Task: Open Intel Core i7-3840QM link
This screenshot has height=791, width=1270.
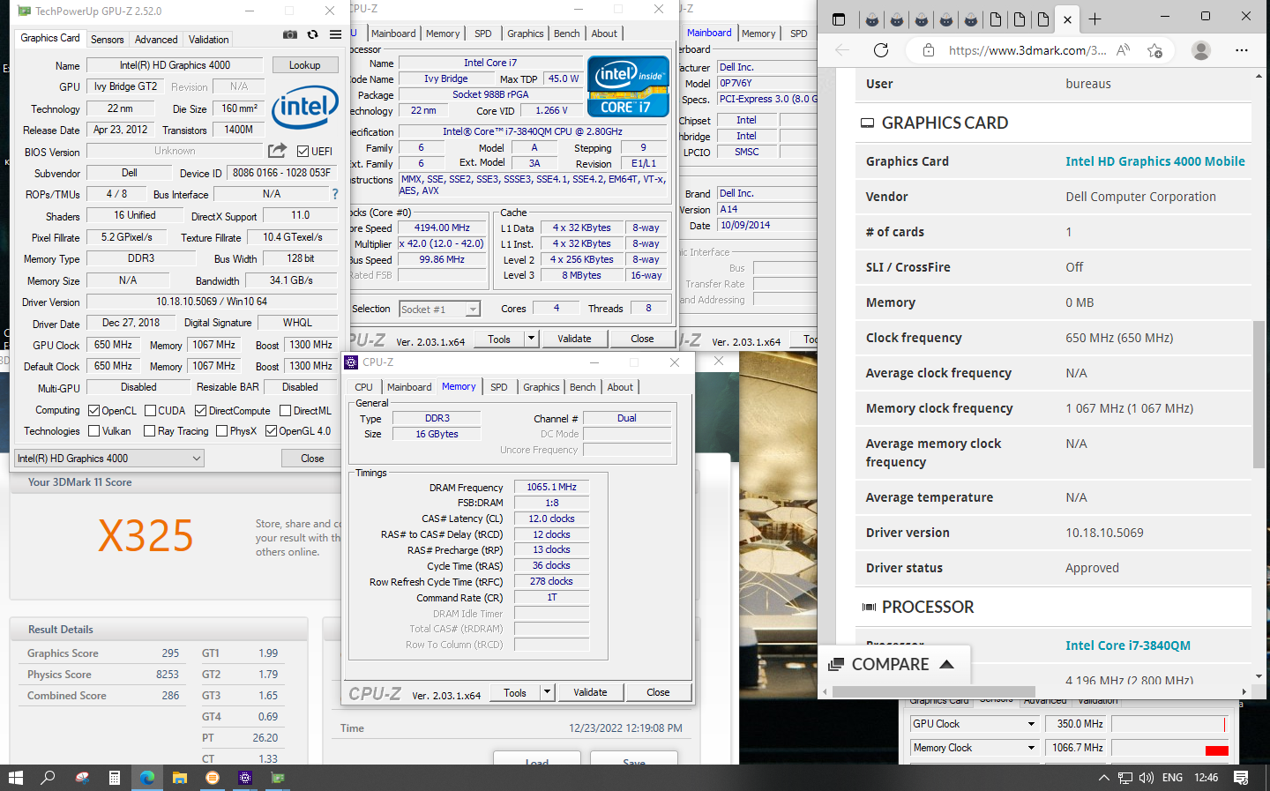Action: pos(1128,645)
